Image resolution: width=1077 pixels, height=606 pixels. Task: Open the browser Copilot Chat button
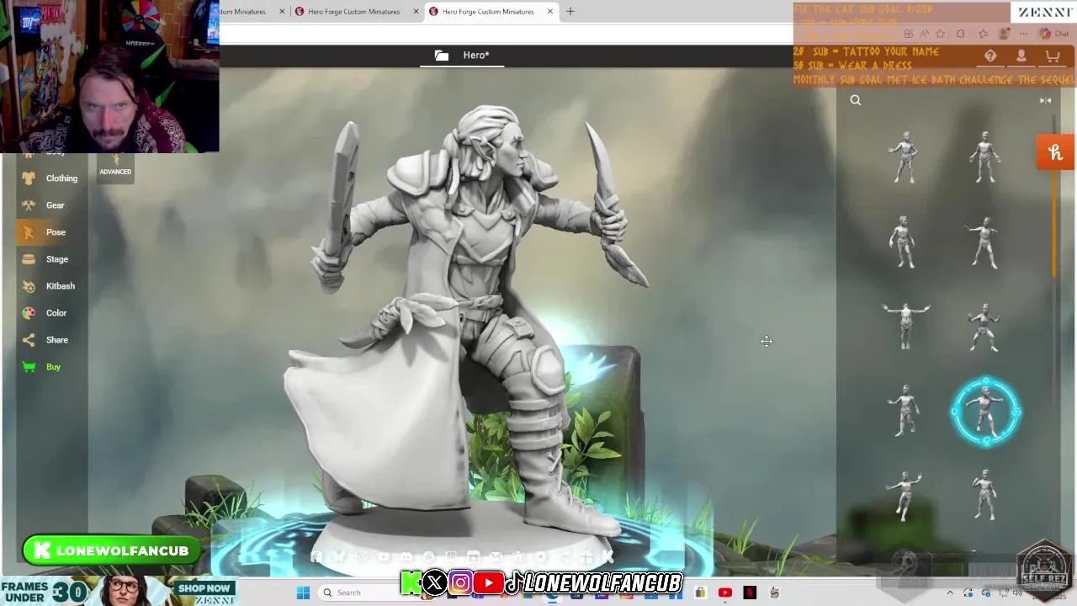coord(1053,34)
